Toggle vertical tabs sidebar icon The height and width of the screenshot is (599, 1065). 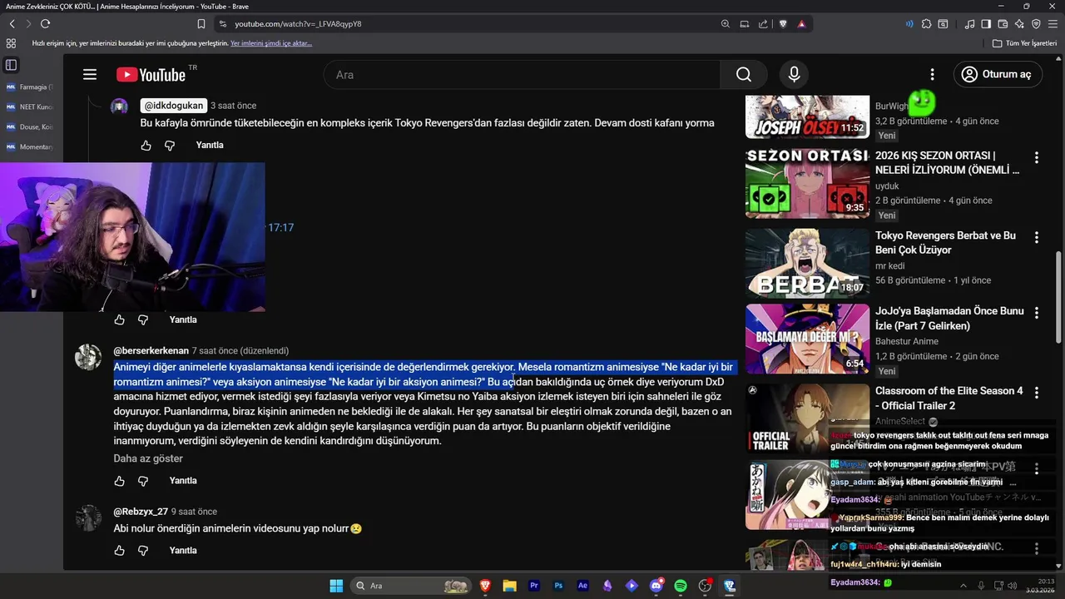11,64
